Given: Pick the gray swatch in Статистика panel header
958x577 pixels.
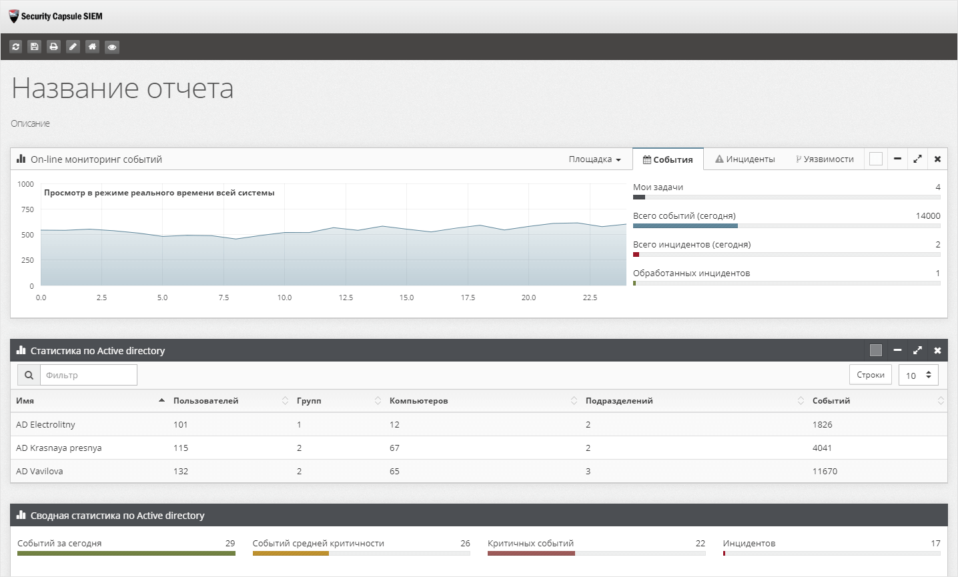Looking at the screenshot, I should pos(876,350).
